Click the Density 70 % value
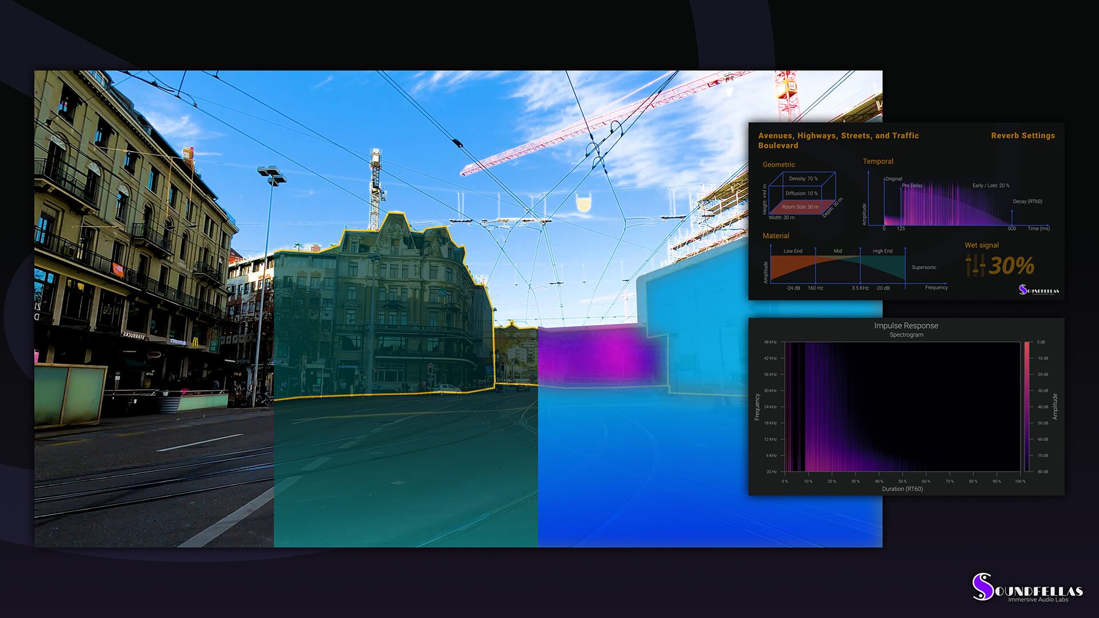 [x=803, y=179]
